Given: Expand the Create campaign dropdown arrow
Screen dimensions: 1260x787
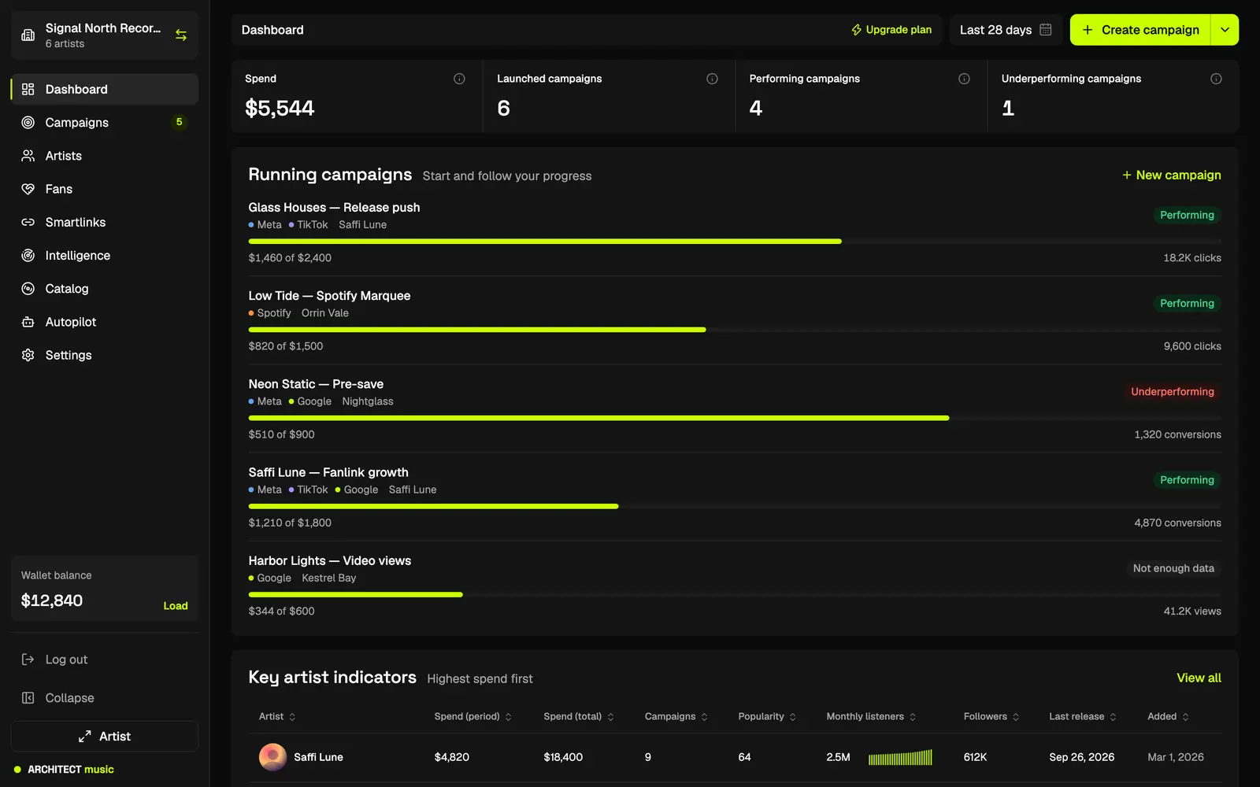Looking at the screenshot, I should pyautogui.click(x=1225, y=30).
